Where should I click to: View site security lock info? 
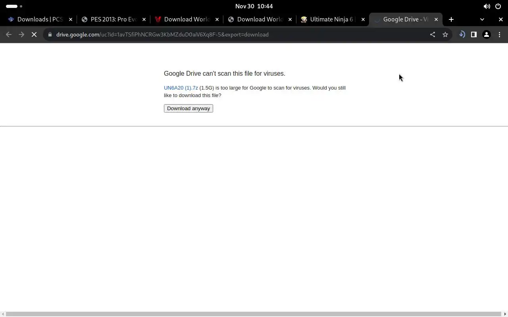click(x=50, y=34)
